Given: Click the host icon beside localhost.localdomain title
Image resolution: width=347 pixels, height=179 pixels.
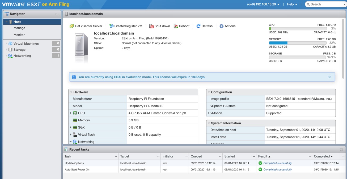Looking at the screenshot, I should [66, 14].
